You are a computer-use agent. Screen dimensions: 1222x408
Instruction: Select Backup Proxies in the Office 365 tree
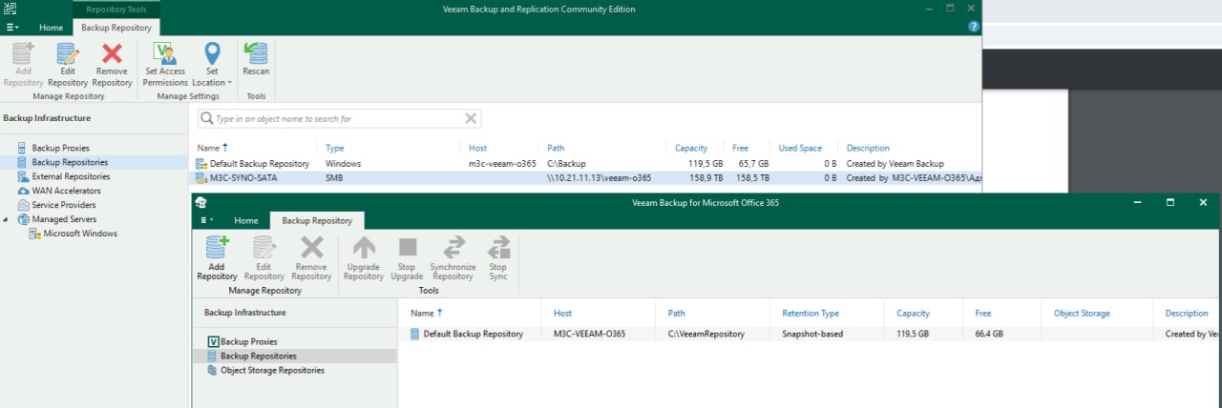point(249,341)
